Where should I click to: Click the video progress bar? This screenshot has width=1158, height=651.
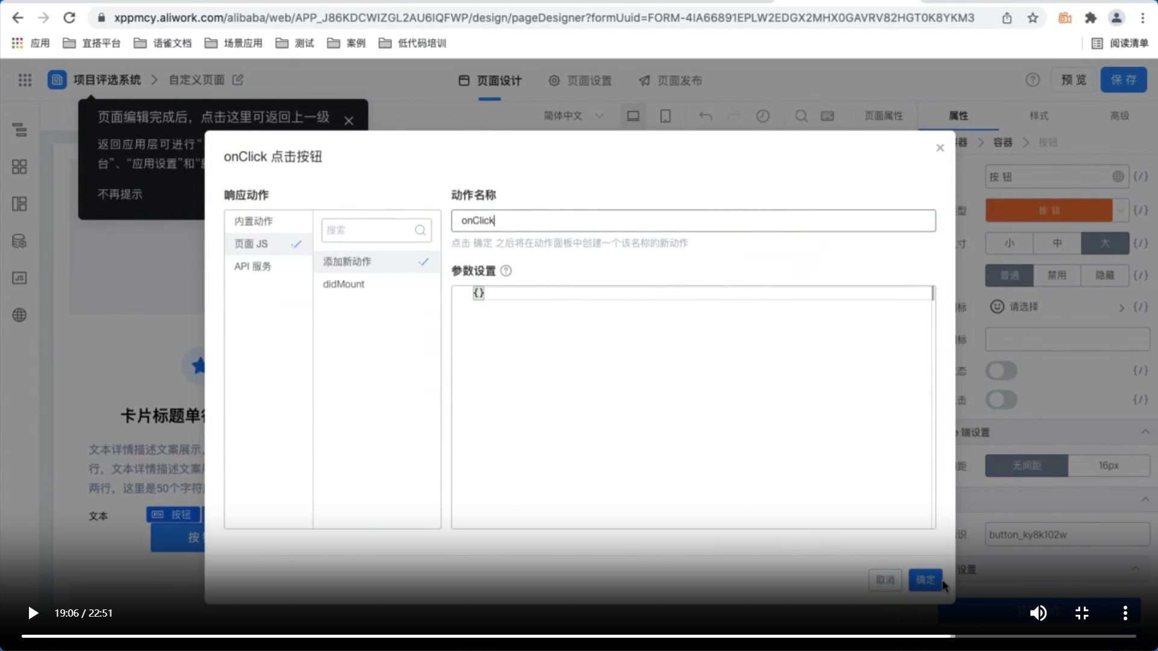[x=579, y=636]
